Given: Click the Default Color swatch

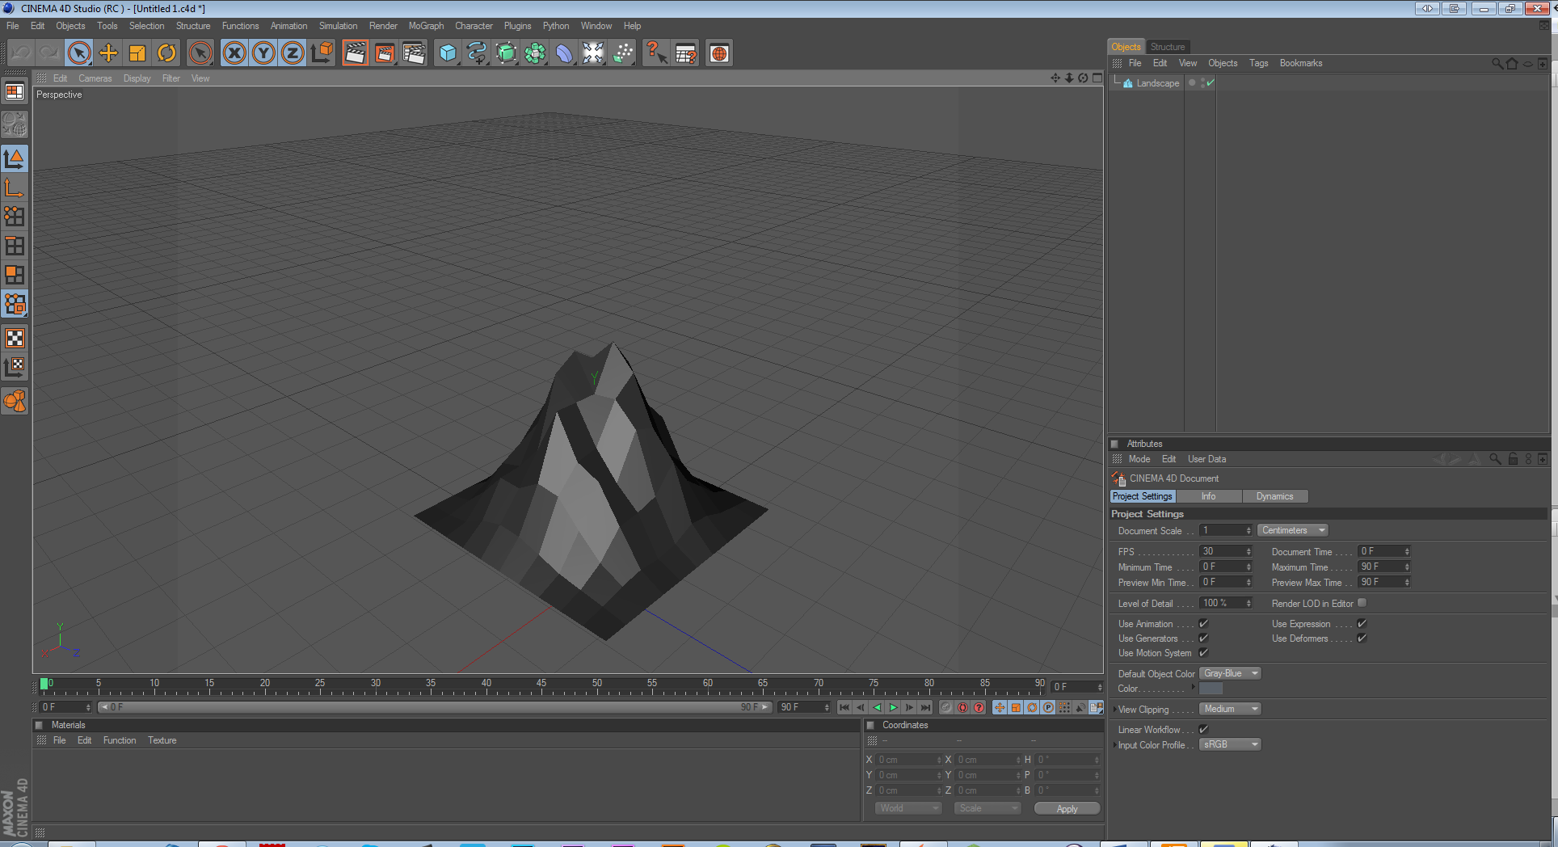Looking at the screenshot, I should (1211, 689).
